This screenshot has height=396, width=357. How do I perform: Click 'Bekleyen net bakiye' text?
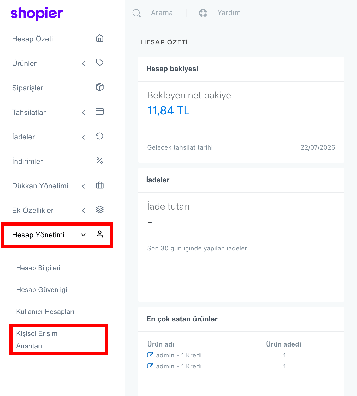point(189,95)
